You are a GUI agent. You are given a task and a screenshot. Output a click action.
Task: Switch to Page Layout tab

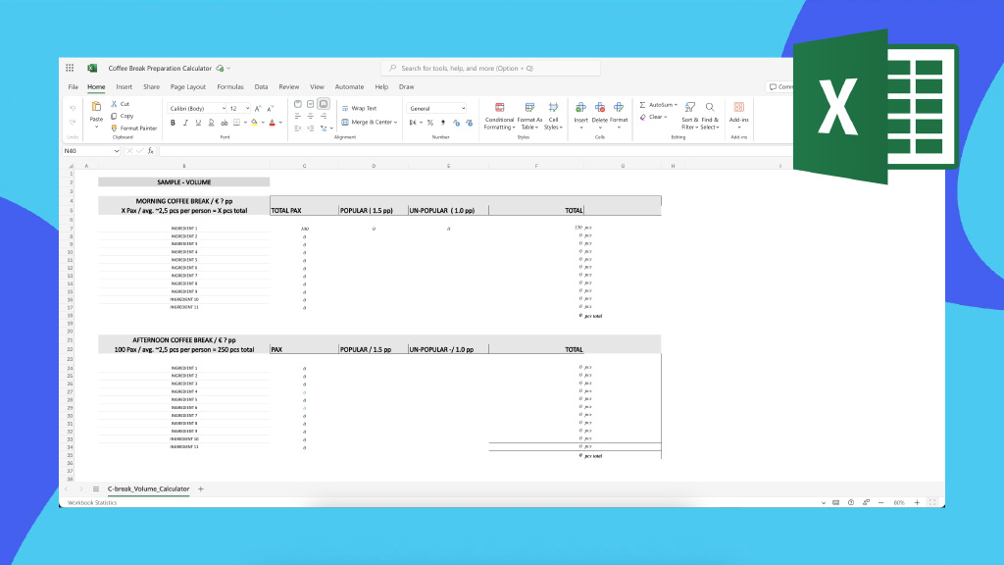[x=187, y=86]
